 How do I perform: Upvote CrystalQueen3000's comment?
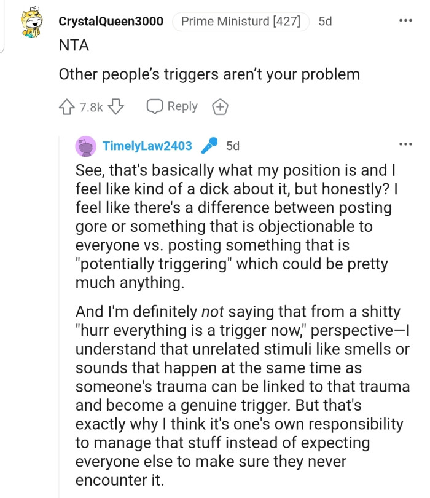66,107
